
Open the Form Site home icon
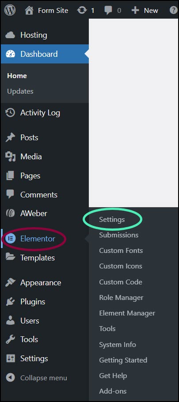tap(29, 10)
